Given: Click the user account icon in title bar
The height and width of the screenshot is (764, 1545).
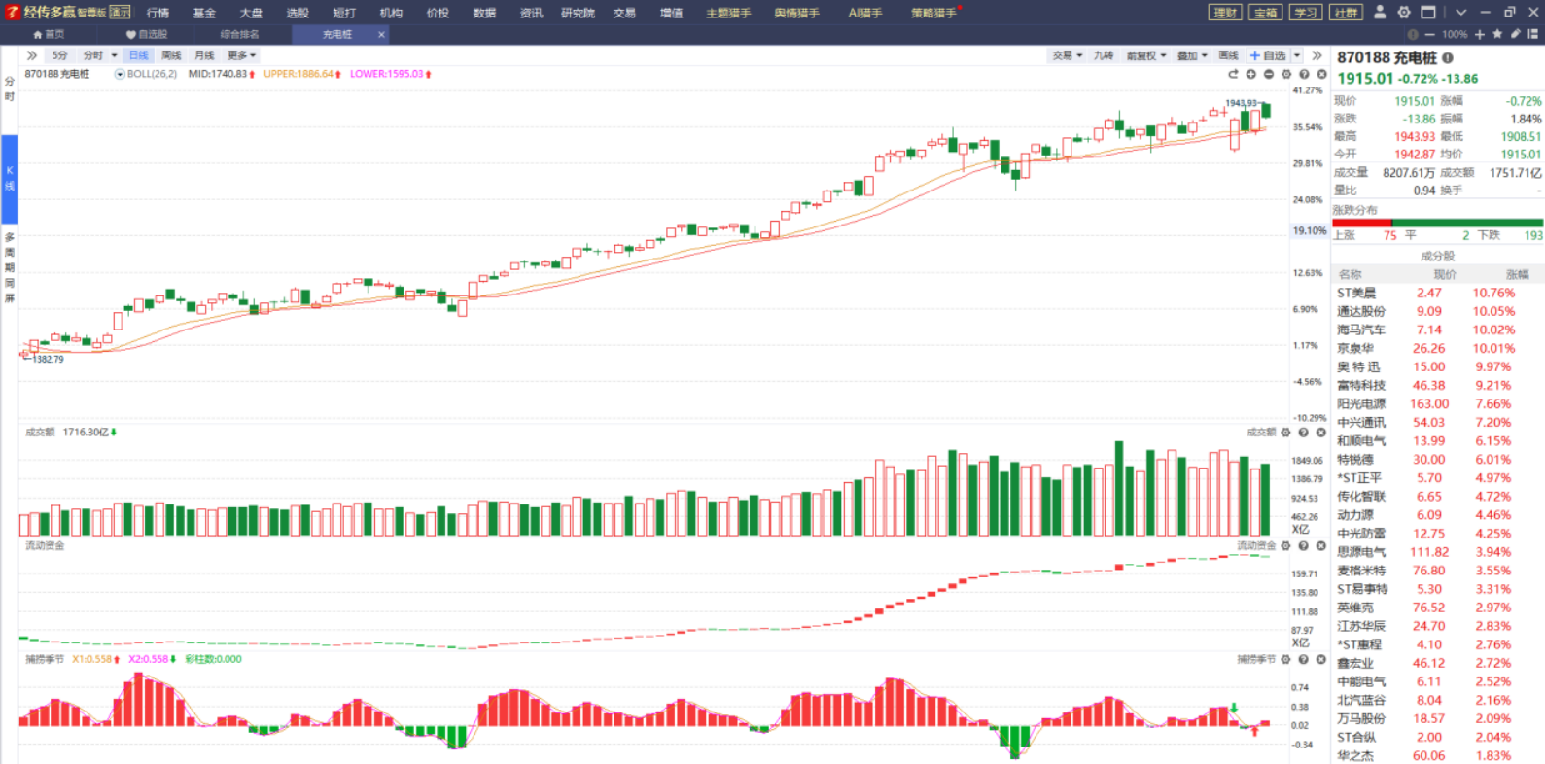Looking at the screenshot, I should 1380,13.
